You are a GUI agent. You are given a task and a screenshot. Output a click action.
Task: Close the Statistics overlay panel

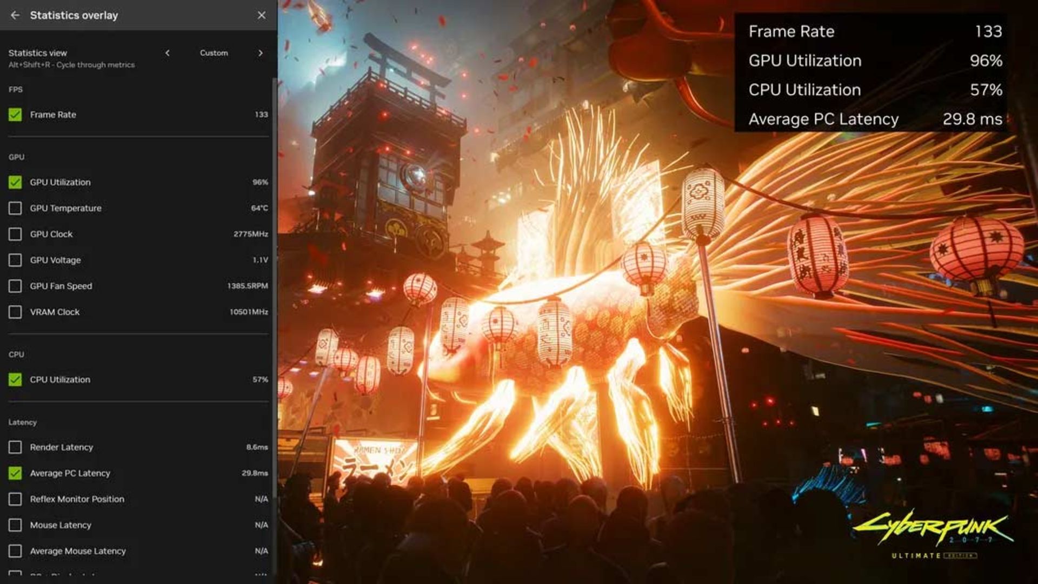click(262, 15)
